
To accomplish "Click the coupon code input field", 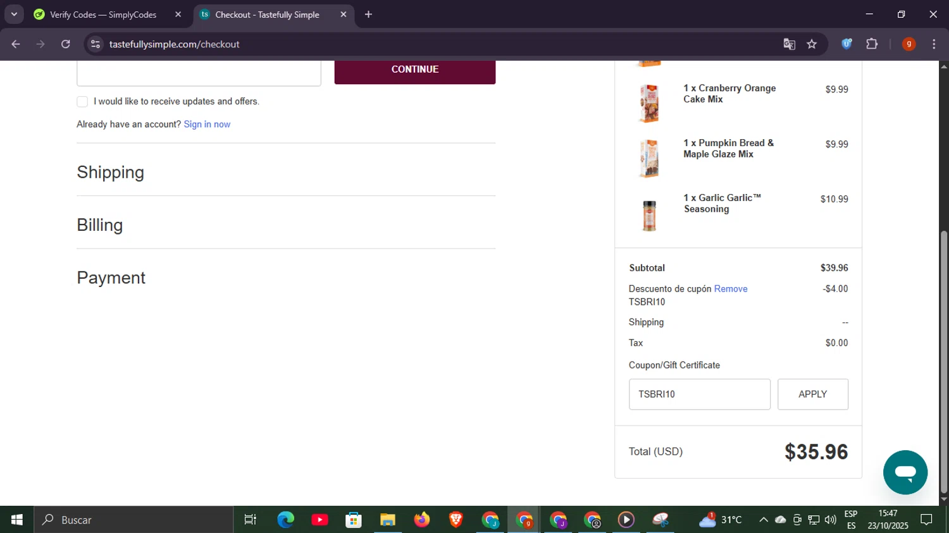I will [x=700, y=395].
